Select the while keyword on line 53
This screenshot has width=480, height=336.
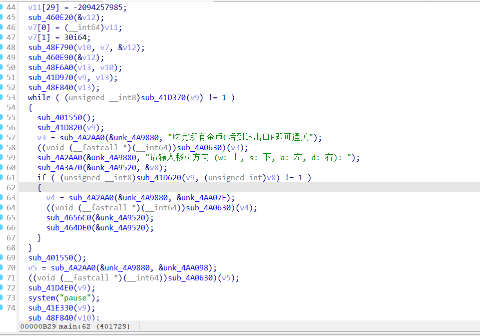pyautogui.click(x=39, y=98)
